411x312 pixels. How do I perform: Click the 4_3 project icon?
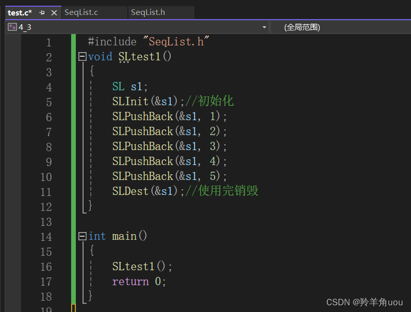[12, 27]
